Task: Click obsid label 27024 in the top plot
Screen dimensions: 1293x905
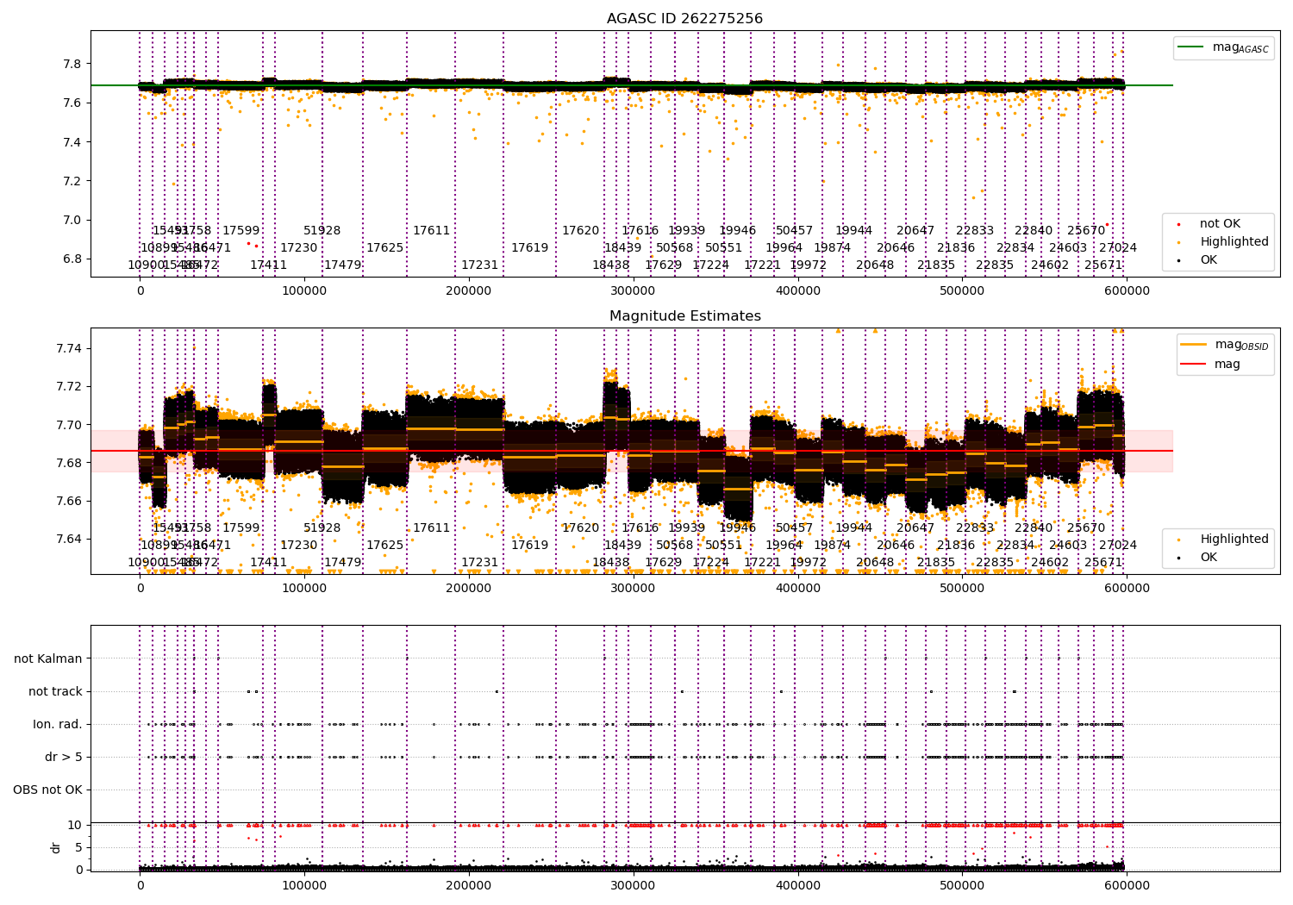Action: pos(1118,248)
